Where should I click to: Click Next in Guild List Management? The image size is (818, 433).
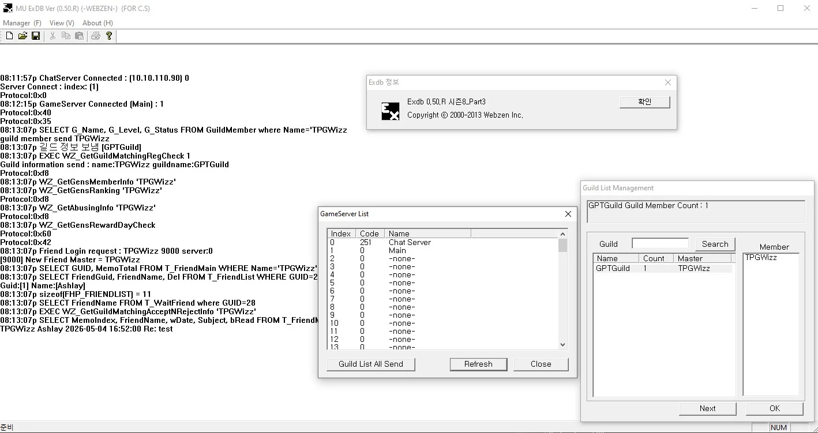708,408
